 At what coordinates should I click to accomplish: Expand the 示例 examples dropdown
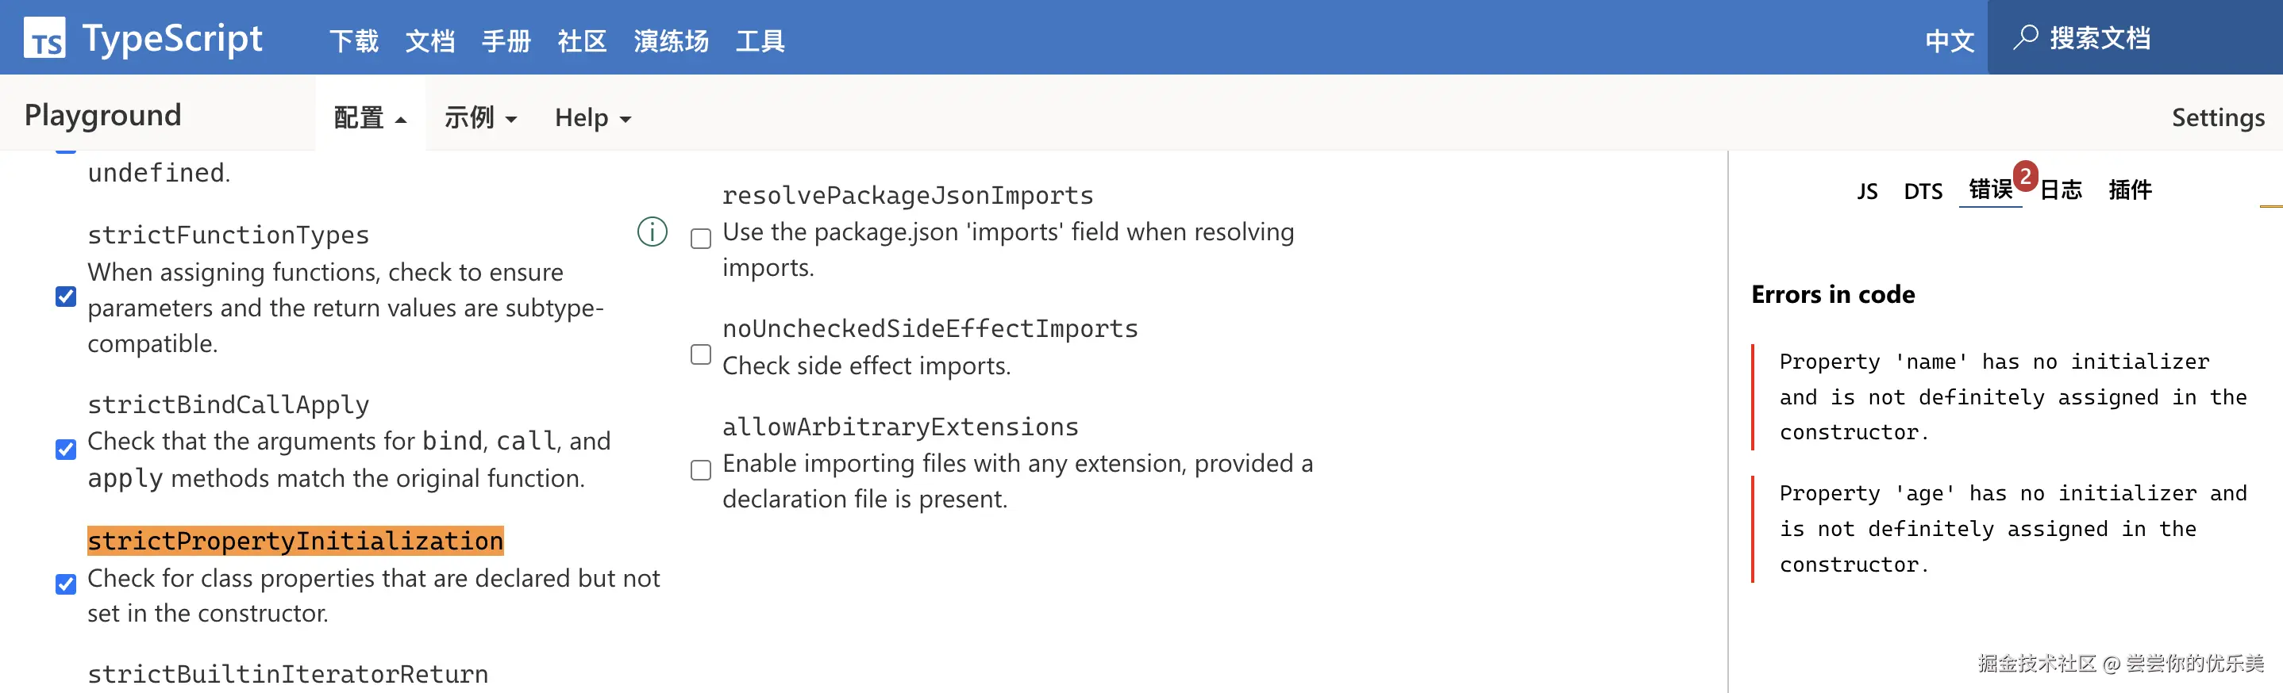[x=480, y=117]
